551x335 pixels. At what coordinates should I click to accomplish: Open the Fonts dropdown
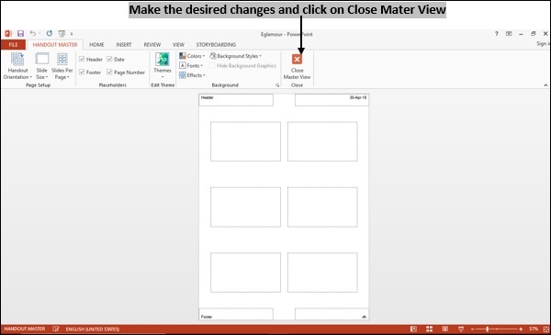[x=191, y=65]
